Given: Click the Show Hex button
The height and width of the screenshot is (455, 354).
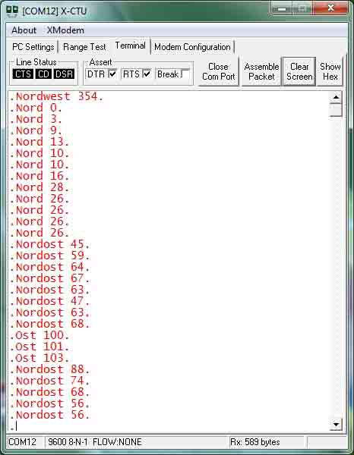Looking at the screenshot, I should 330,71.
